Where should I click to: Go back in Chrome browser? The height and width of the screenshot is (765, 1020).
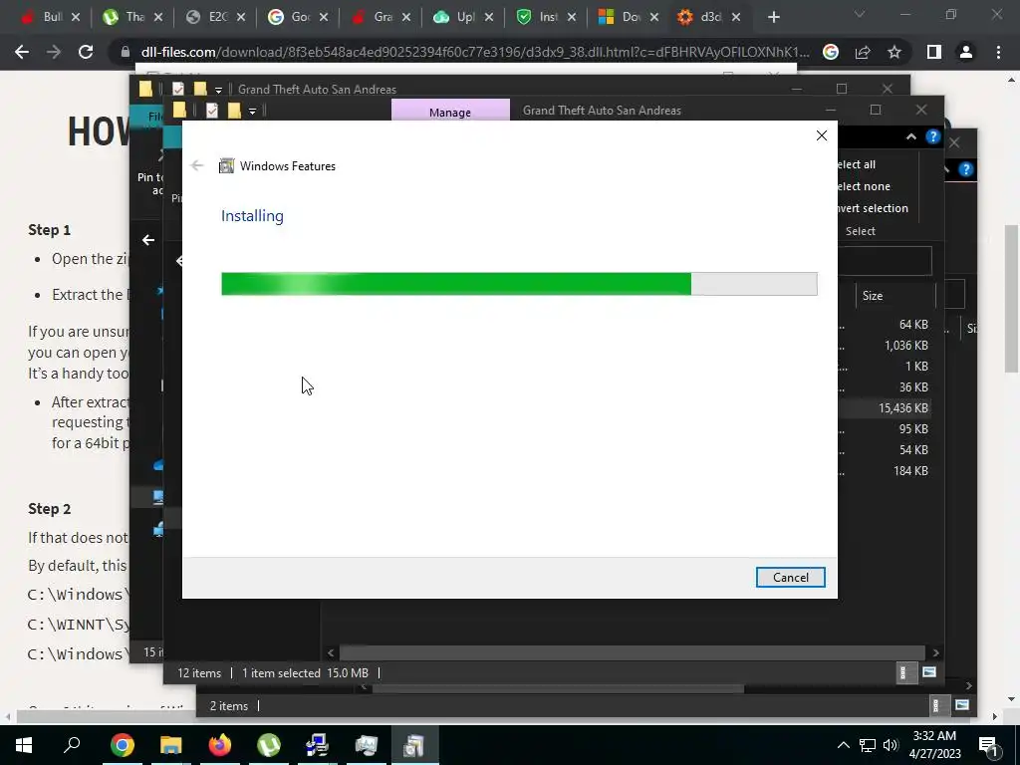22,52
